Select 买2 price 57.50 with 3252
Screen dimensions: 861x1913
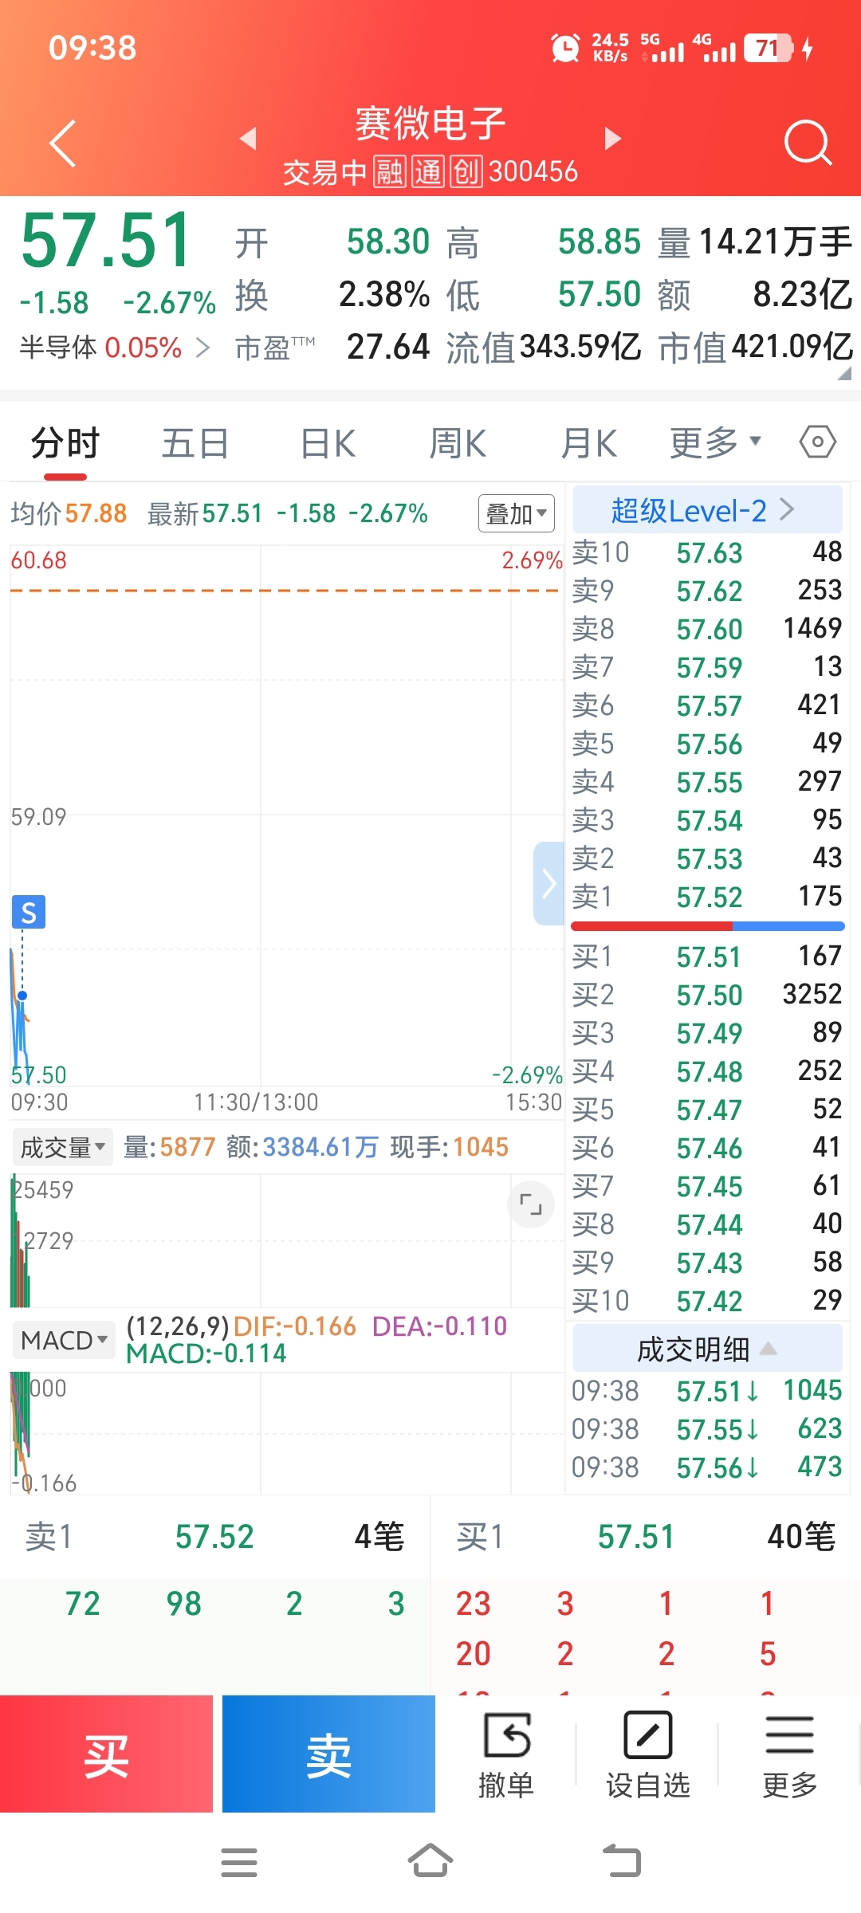[x=707, y=995]
